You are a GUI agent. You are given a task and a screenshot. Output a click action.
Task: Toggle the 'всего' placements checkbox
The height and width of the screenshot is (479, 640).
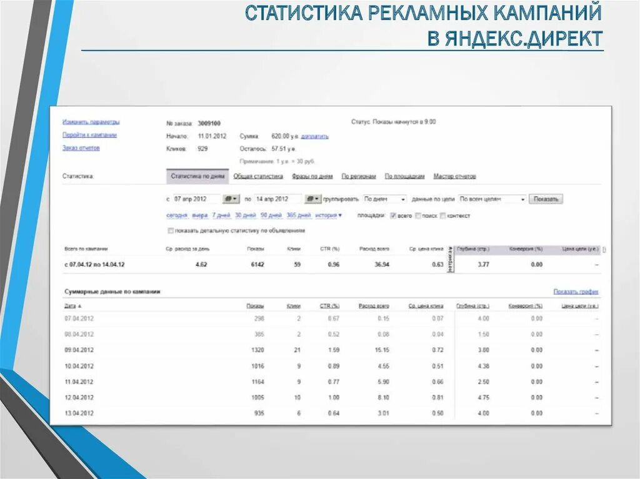click(393, 216)
